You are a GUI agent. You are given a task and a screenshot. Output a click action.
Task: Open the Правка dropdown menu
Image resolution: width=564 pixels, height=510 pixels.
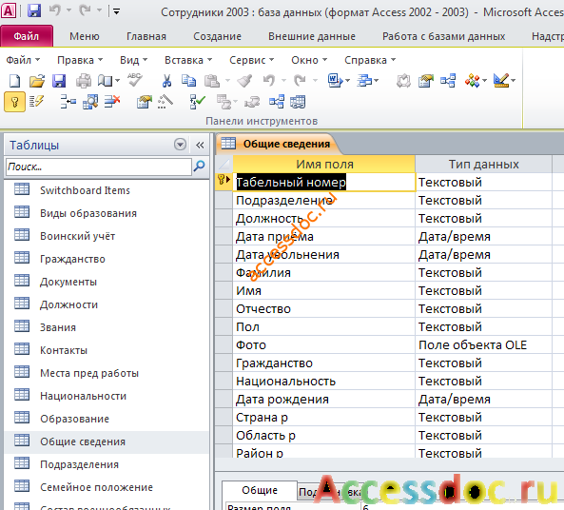pyautogui.click(x=80, y=60)
